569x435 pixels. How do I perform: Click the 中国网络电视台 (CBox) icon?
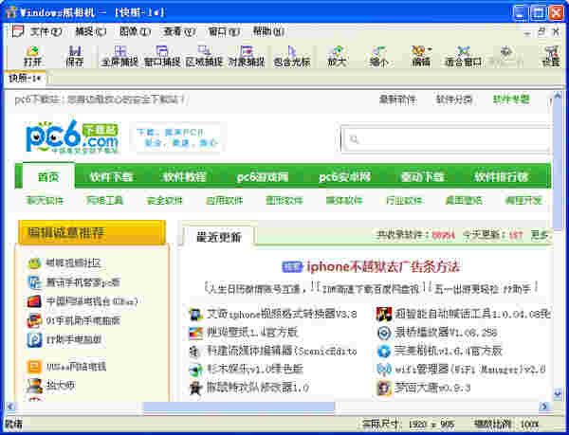point(35,301)
